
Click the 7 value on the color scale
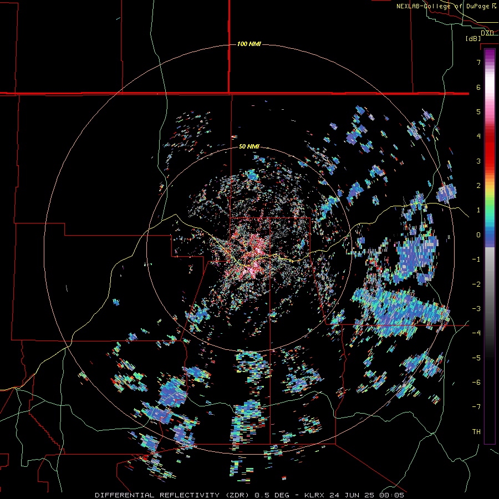click(x=478, y=62)
